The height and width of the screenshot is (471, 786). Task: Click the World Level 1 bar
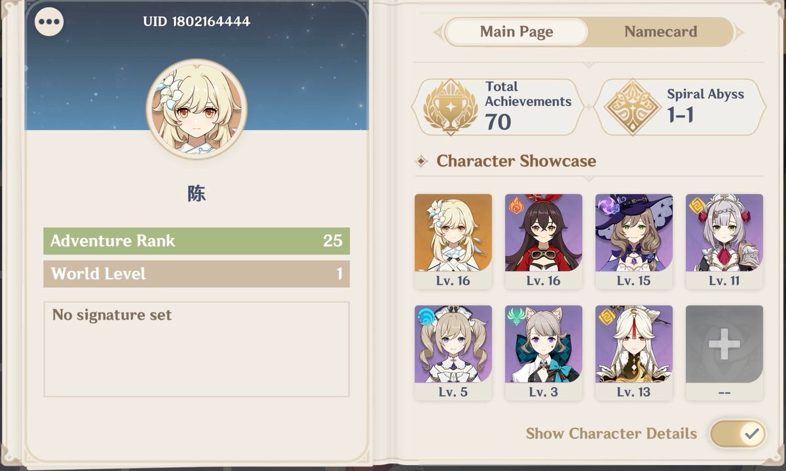click(x=196, y=273)
